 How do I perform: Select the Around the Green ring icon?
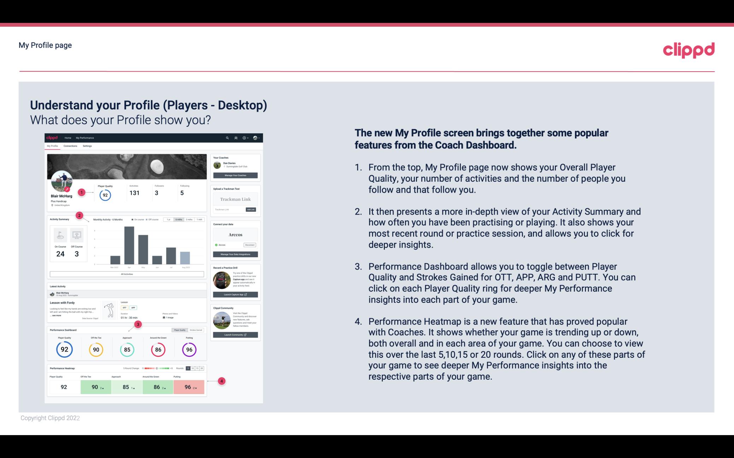pyautogui.click(x=158, y=349)
